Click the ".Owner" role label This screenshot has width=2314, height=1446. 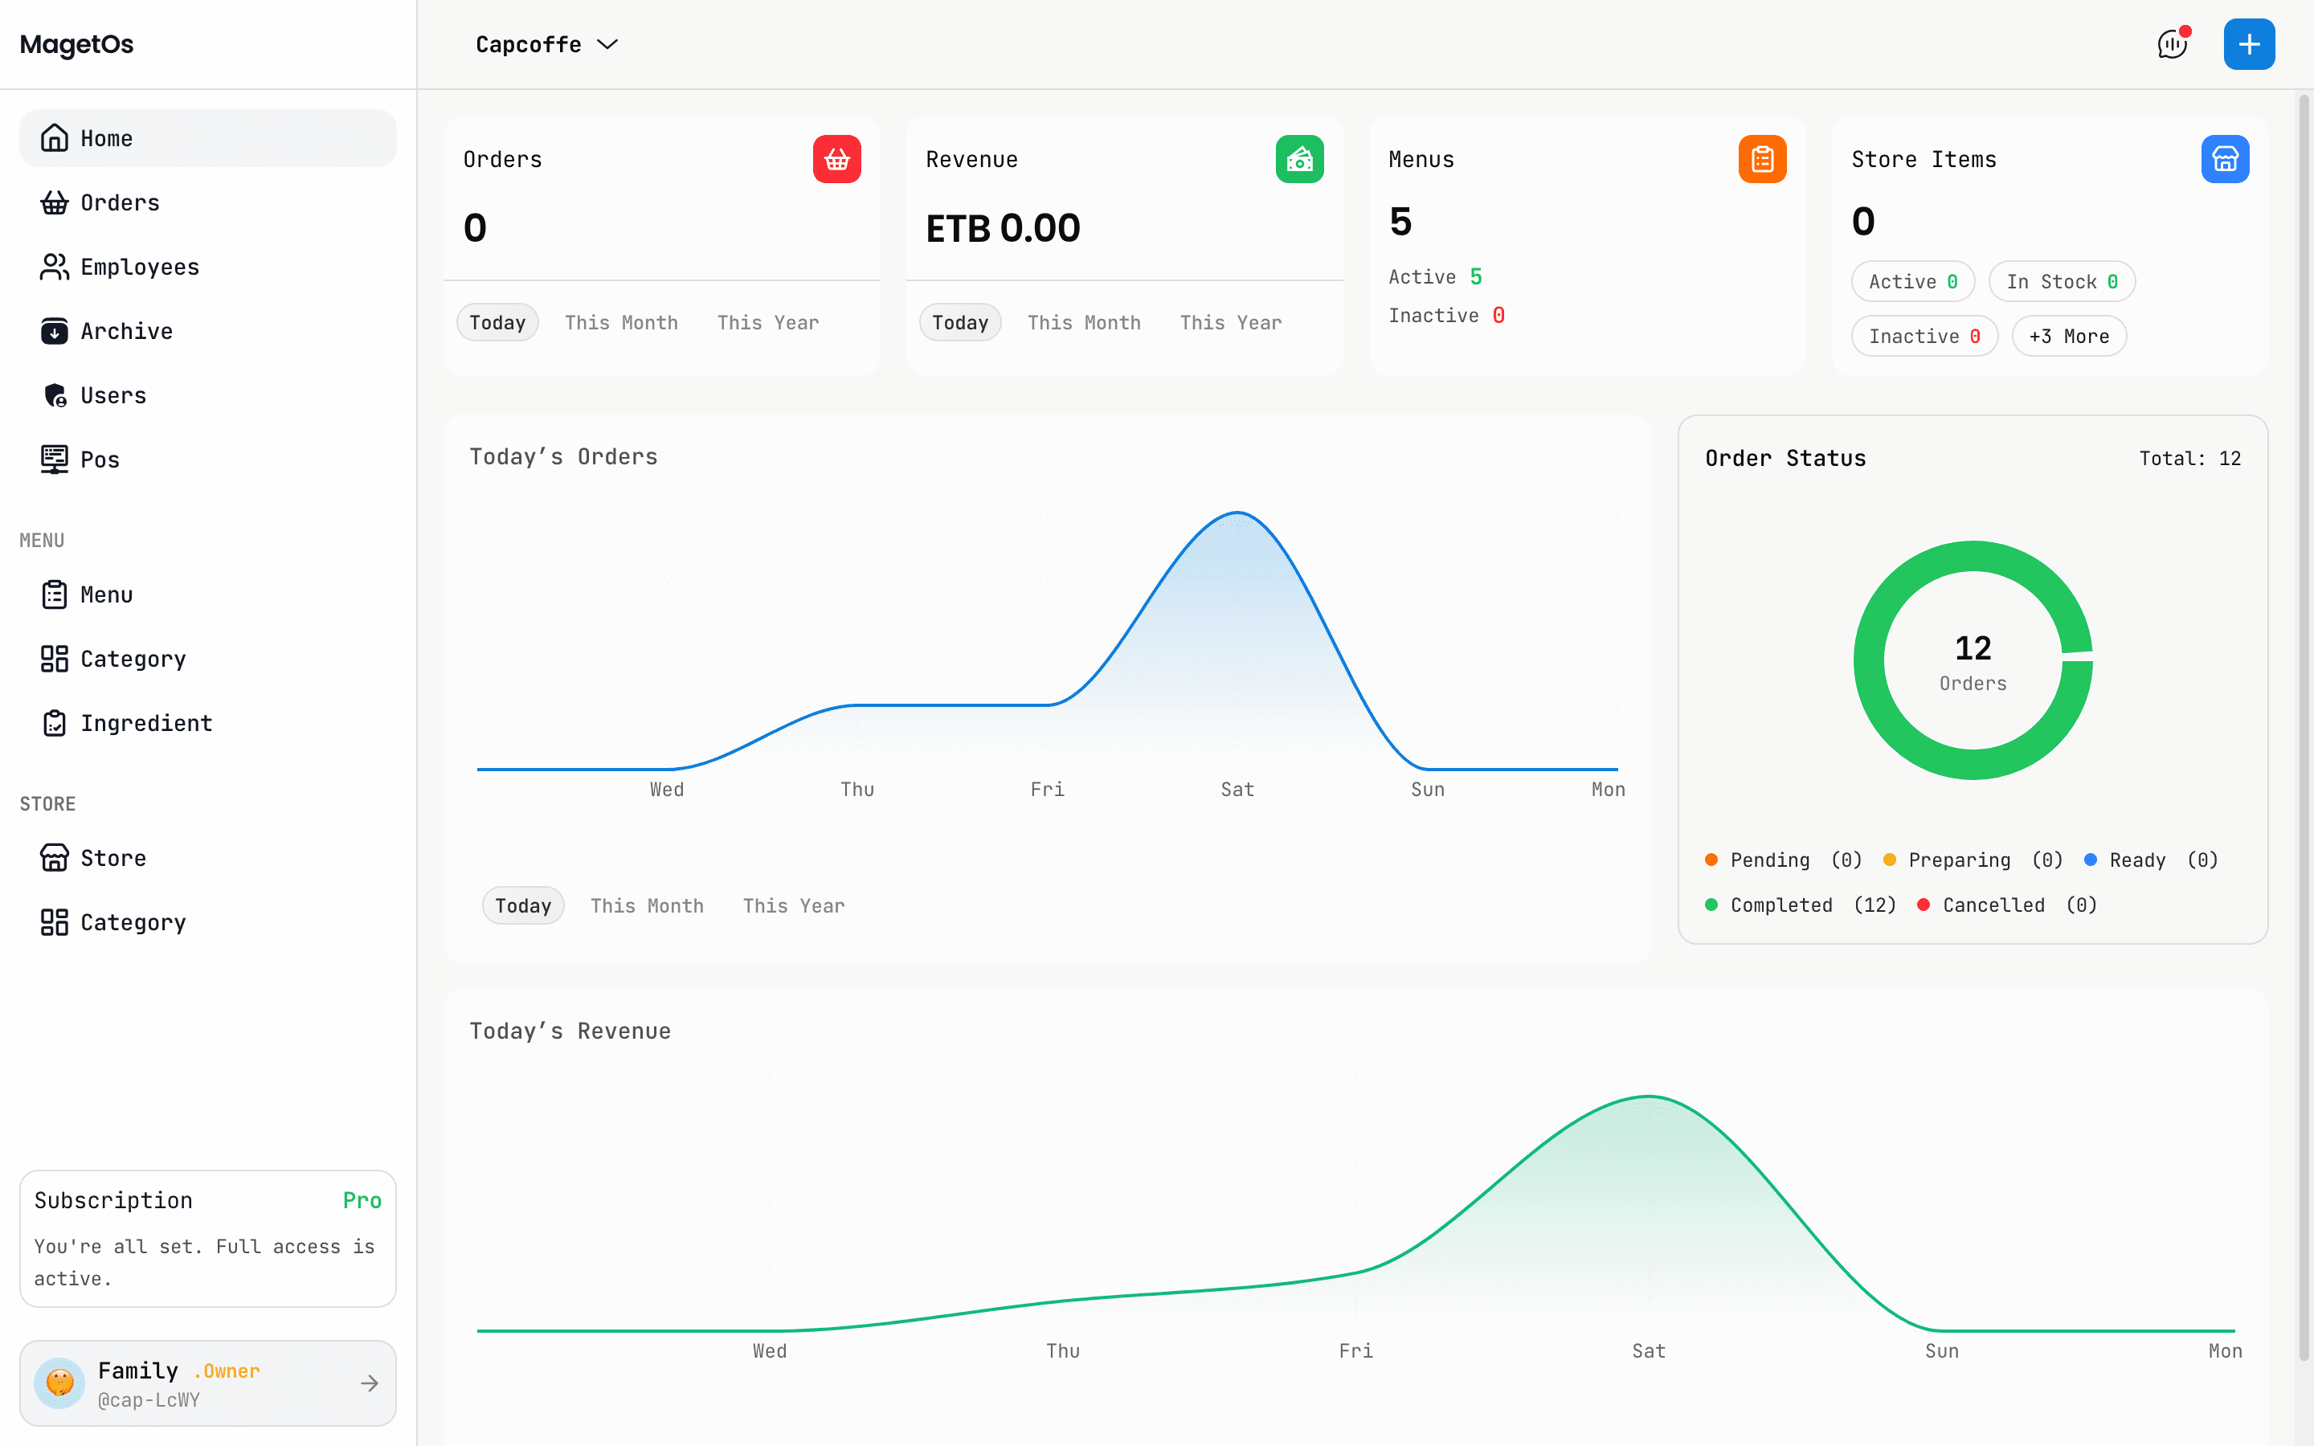227,1371
